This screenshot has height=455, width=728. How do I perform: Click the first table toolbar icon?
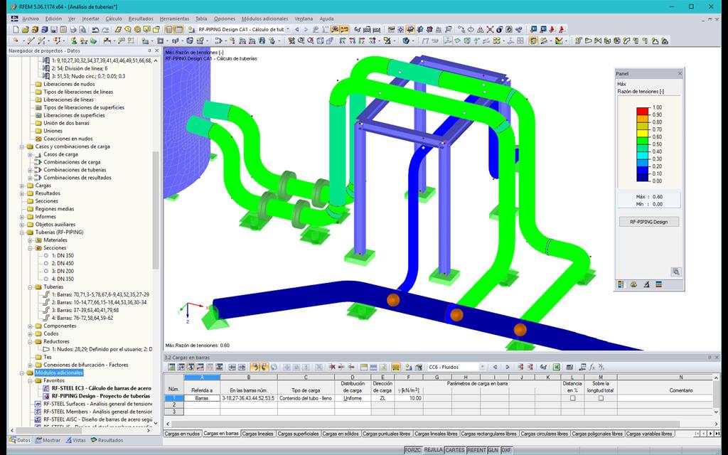(172, 368)
